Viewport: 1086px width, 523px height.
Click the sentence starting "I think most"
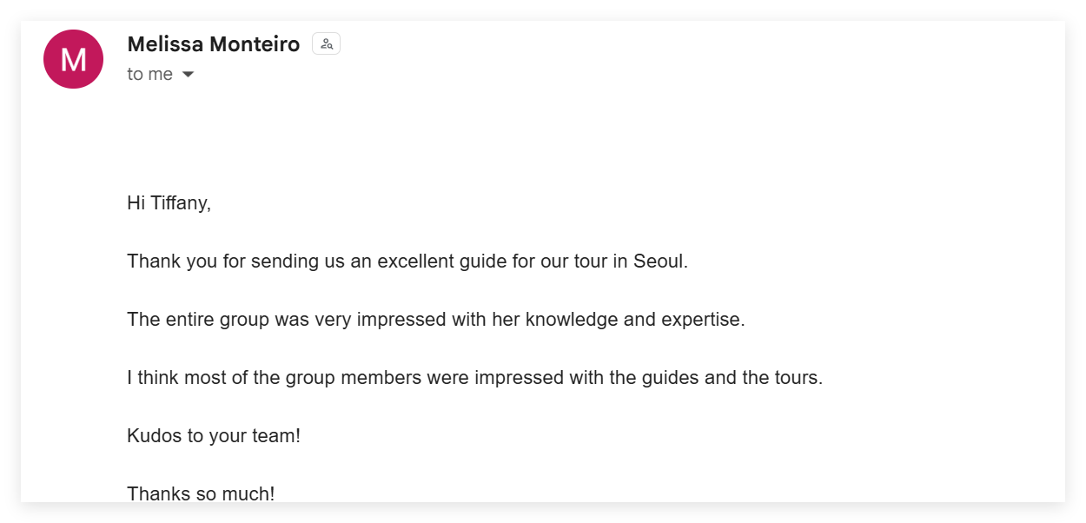474,378
